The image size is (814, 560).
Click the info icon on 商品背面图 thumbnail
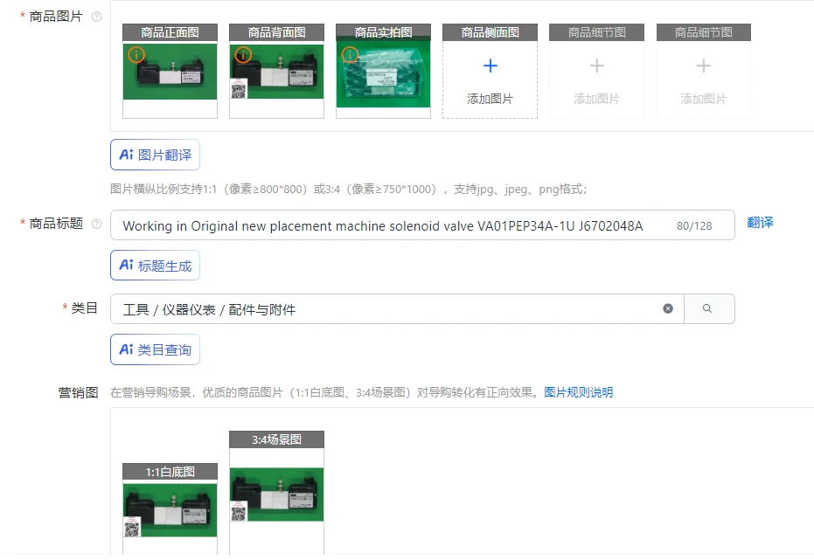pyautogui.click(x=243, y=54)
